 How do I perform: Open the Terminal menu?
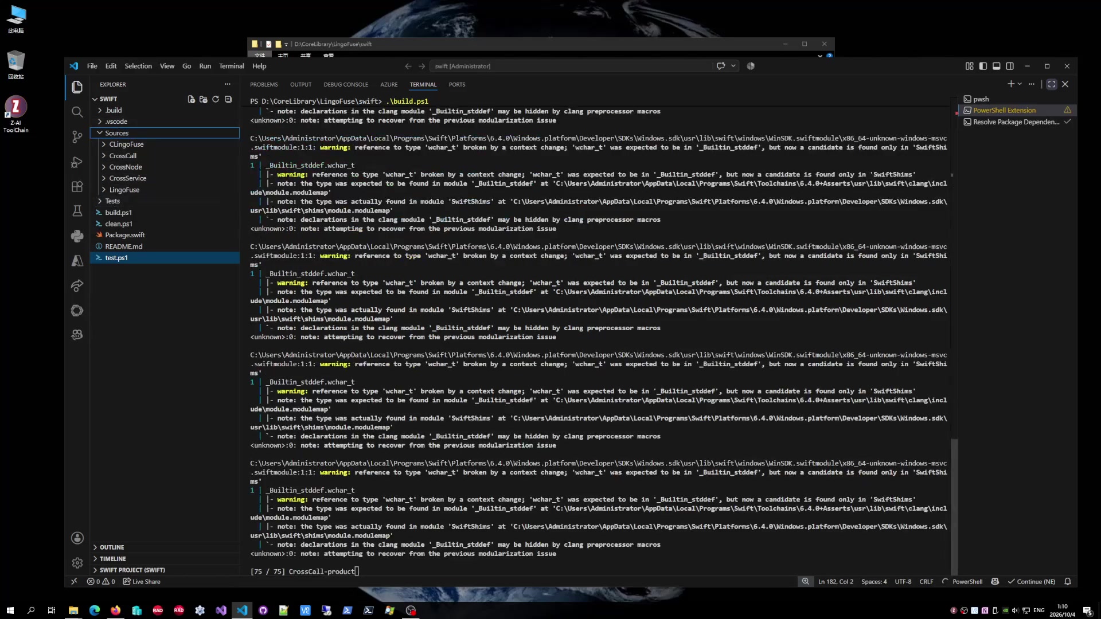click(x=231, y=66)
